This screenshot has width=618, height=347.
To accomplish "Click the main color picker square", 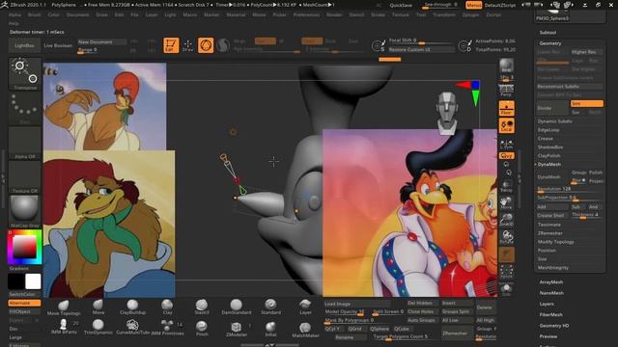I will click(24, 247).
